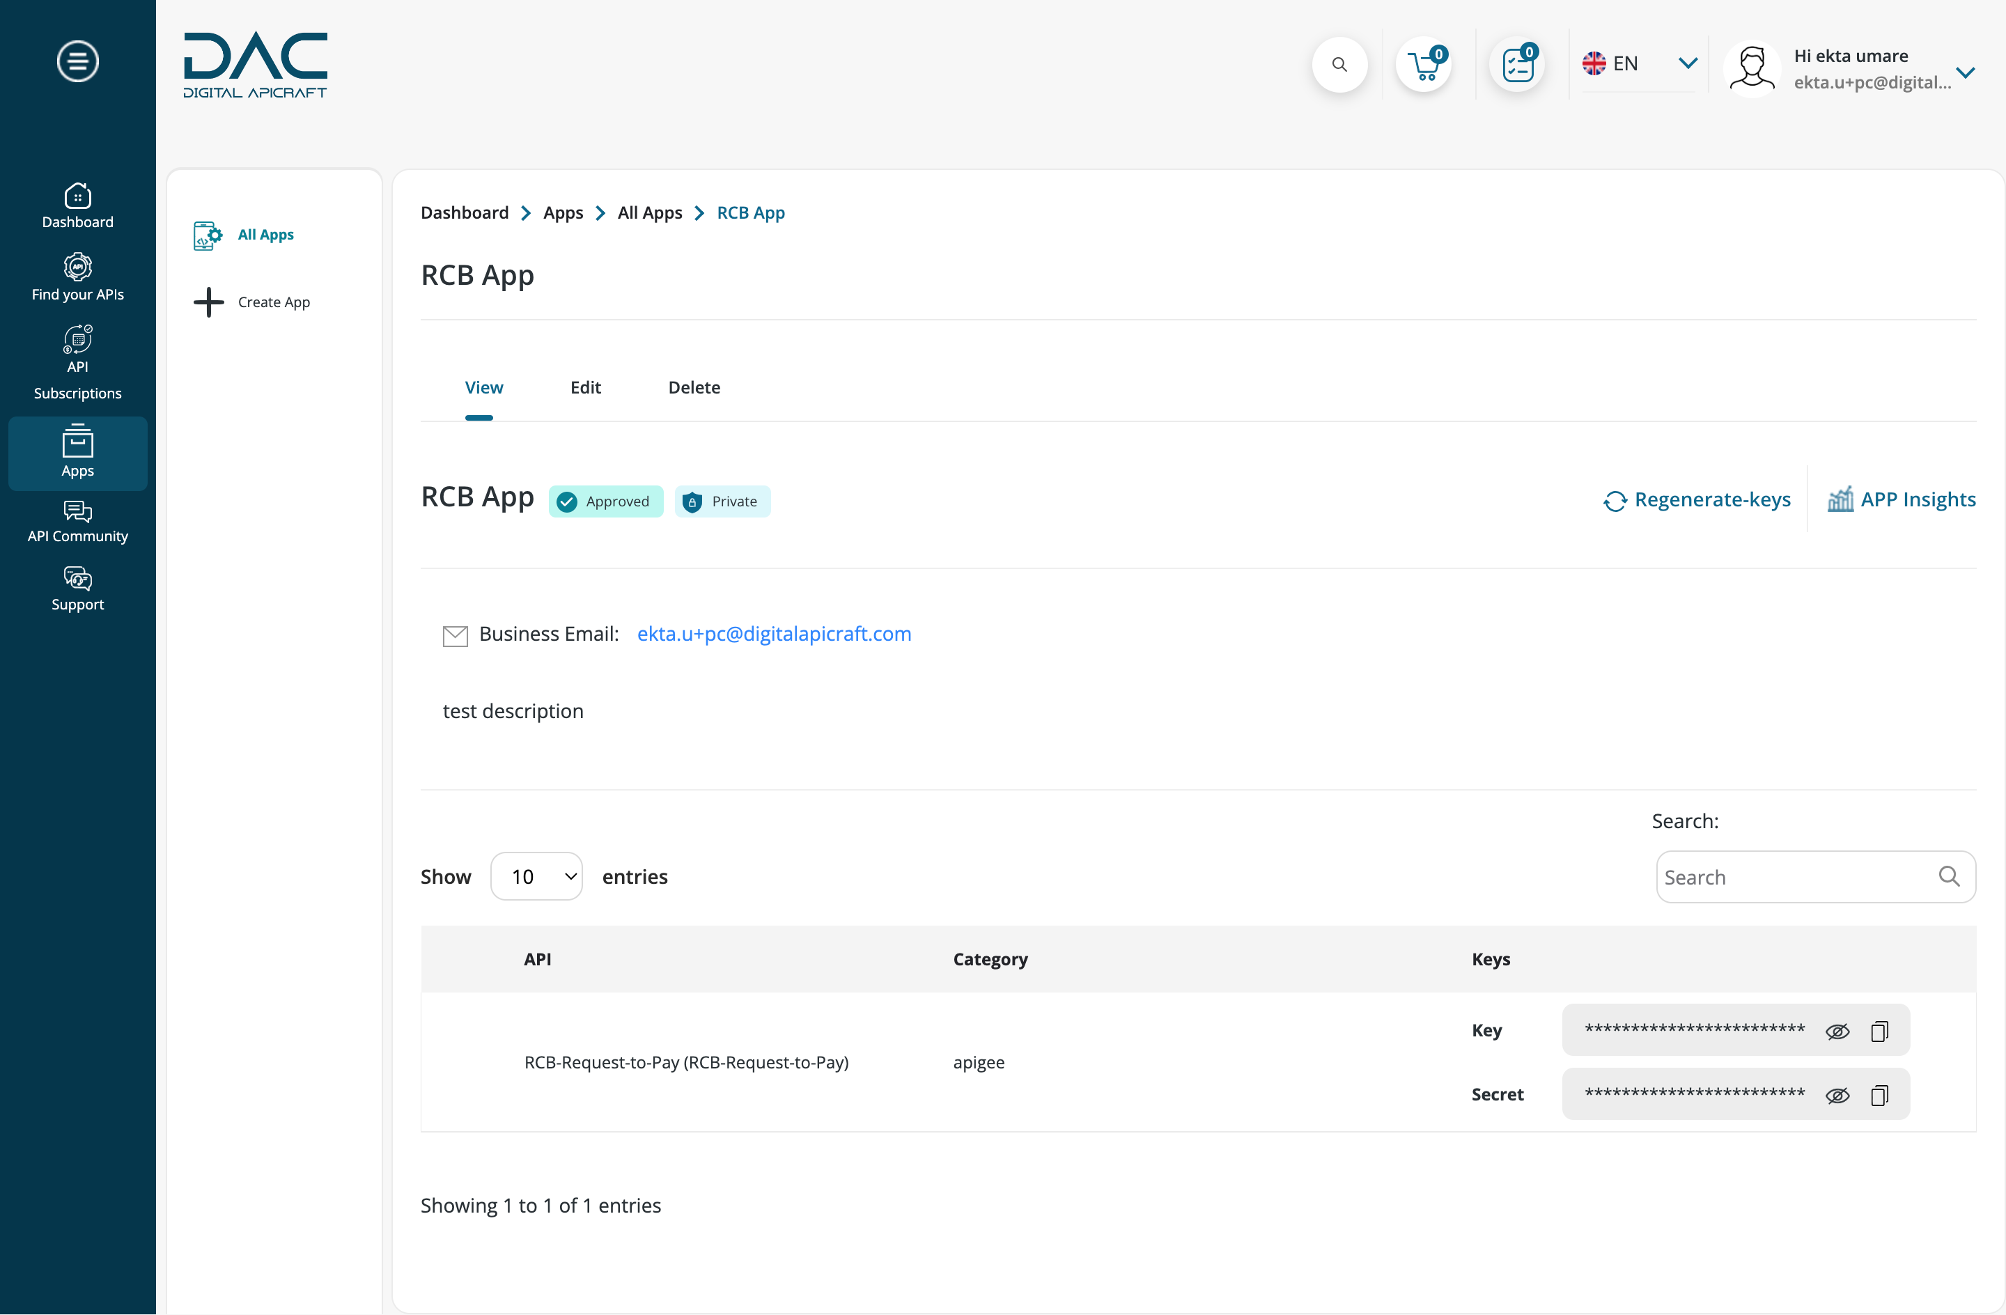This screenshot has width=2006, height=1315.
Task: Open the DAC Digital Apicraft logo
Action: pos(256,65)
